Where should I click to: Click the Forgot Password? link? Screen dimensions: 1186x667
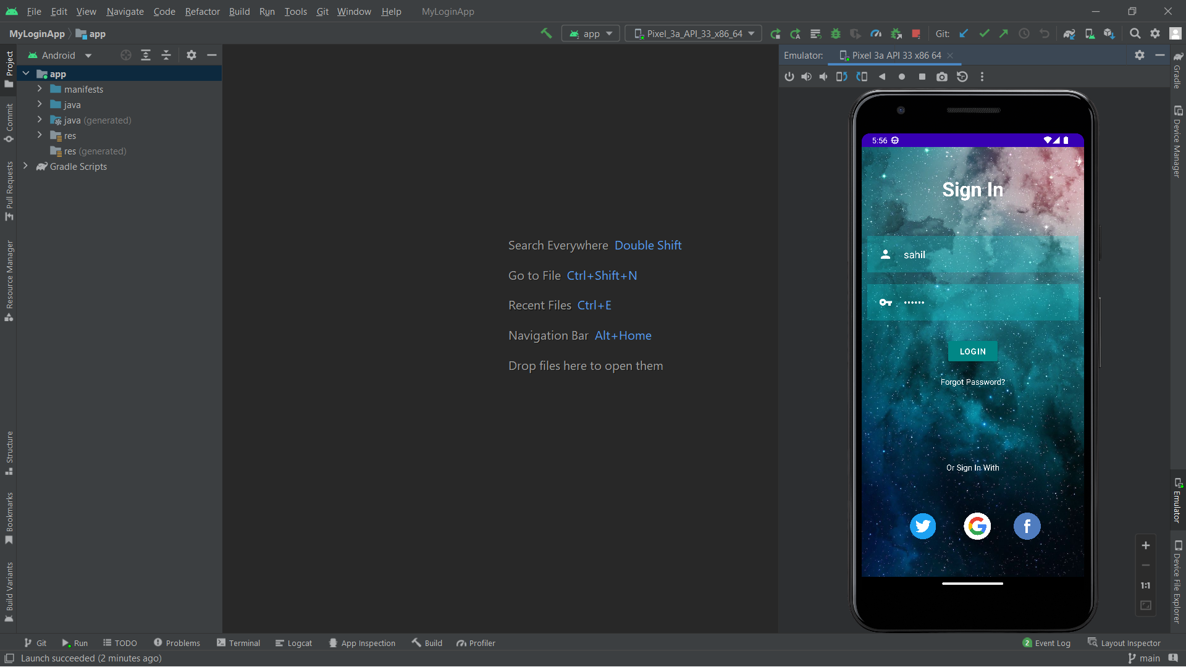coord(972,382)
